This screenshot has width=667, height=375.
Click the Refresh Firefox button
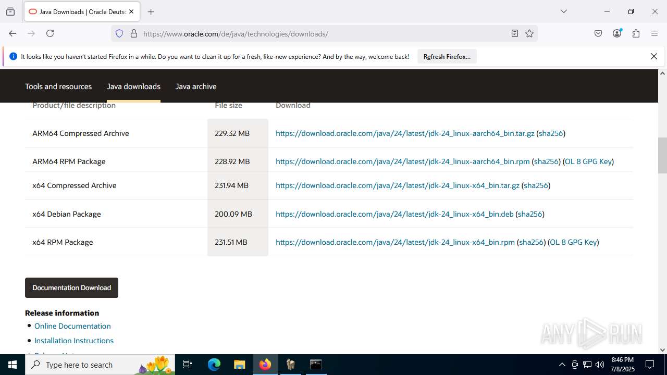click(447, 57)
